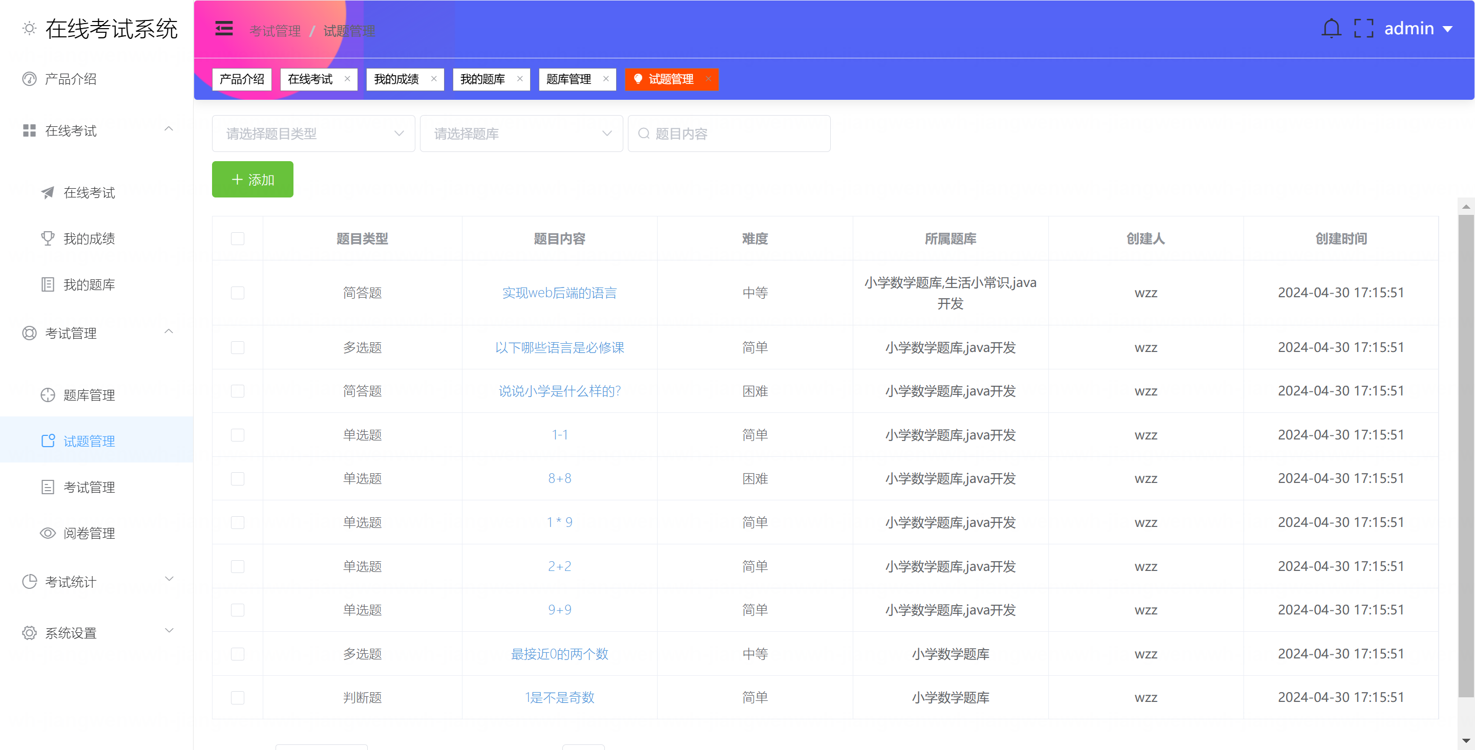Image resolution: width=1475 pixels, height=750 pixels.
Task: Click the notification bell icon
Action: click(1331, 29)
